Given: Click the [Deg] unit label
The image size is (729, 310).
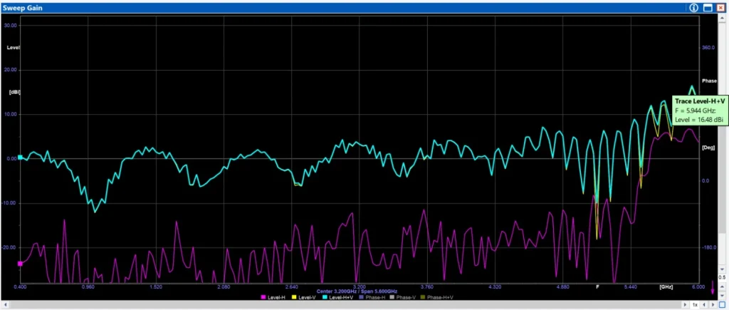Looking at the screenshot, I should (708, 148).
